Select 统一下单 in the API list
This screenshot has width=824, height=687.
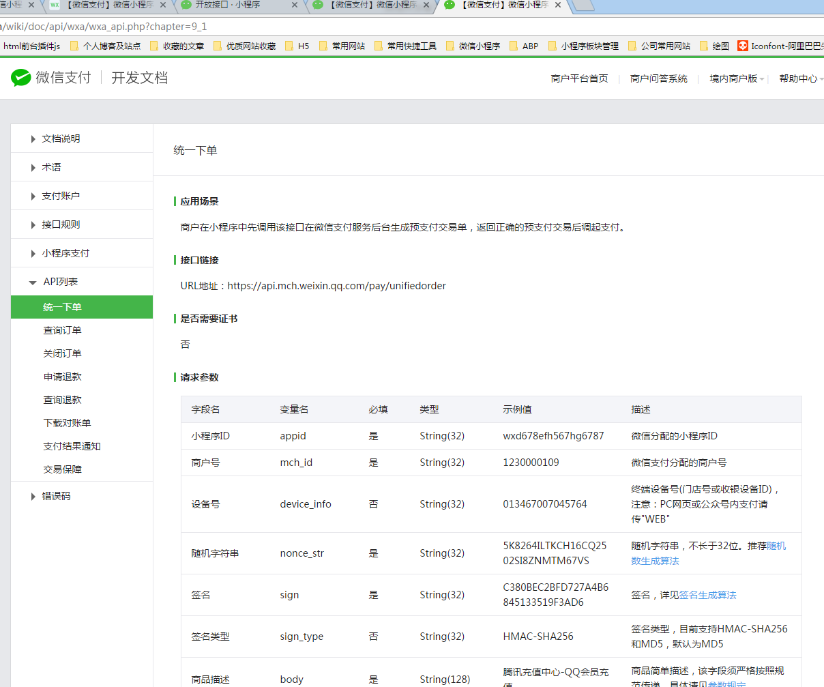(82, 307)
